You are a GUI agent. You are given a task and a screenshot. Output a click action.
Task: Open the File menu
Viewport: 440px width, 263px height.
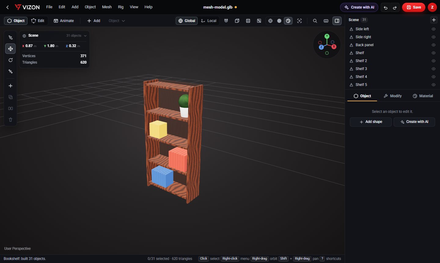point(49,7)
